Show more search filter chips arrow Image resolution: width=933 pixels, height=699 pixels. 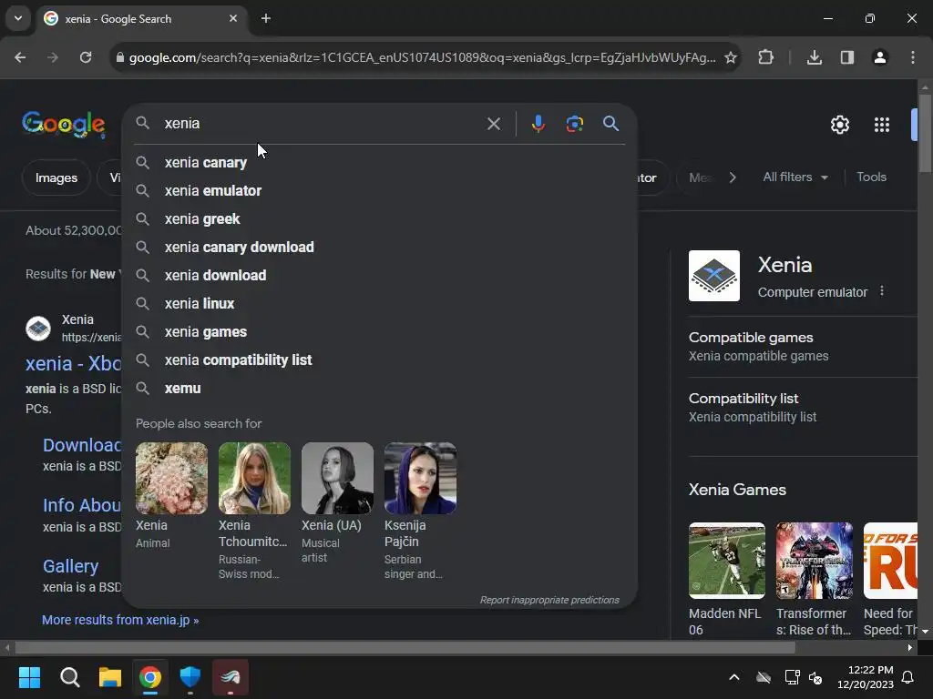733,177
